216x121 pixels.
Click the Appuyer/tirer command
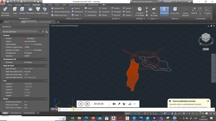pos(58,8)
